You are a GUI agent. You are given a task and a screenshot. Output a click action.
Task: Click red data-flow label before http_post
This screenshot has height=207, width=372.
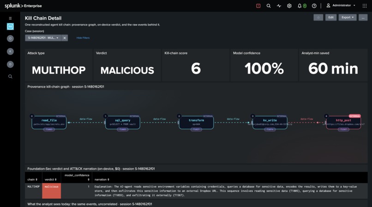pyautogui.click(x=306, y=119)
